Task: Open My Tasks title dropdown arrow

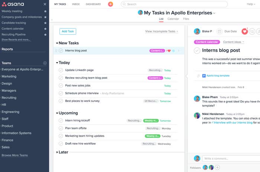Action: coord(214,13)
